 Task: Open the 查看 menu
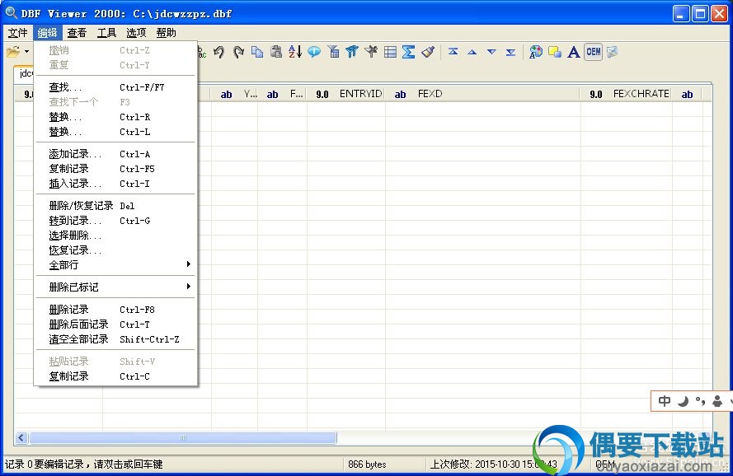pyautogui.click(x=77, y=33)
